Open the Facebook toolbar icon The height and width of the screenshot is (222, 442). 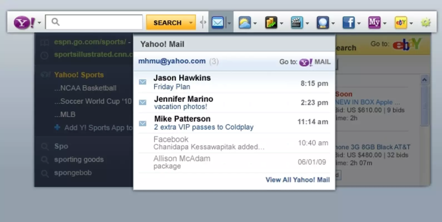348,22
